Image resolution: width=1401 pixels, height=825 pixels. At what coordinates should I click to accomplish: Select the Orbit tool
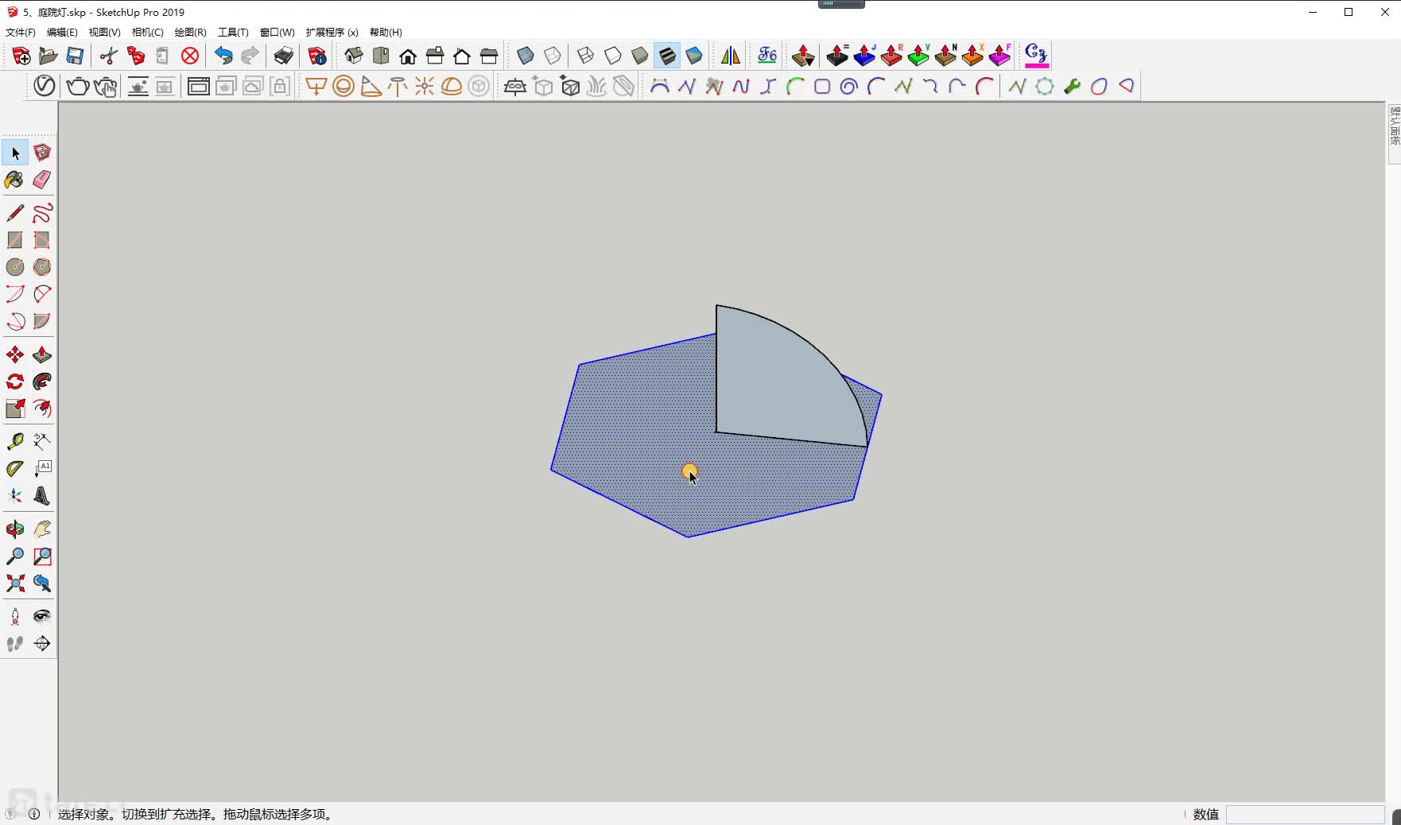(x=15, y=529)
